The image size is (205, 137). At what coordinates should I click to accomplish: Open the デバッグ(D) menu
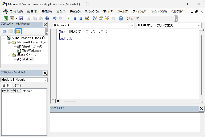[92, 12]
